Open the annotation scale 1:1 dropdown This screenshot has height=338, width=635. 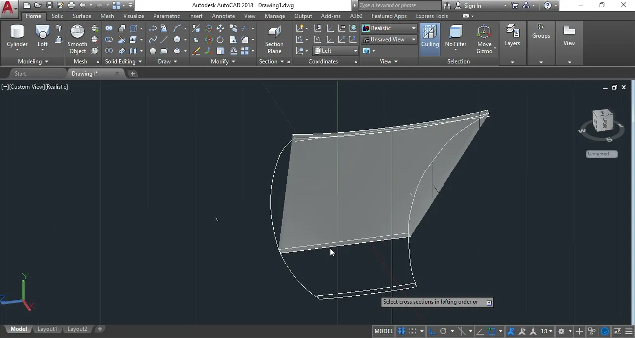[546, 331]
